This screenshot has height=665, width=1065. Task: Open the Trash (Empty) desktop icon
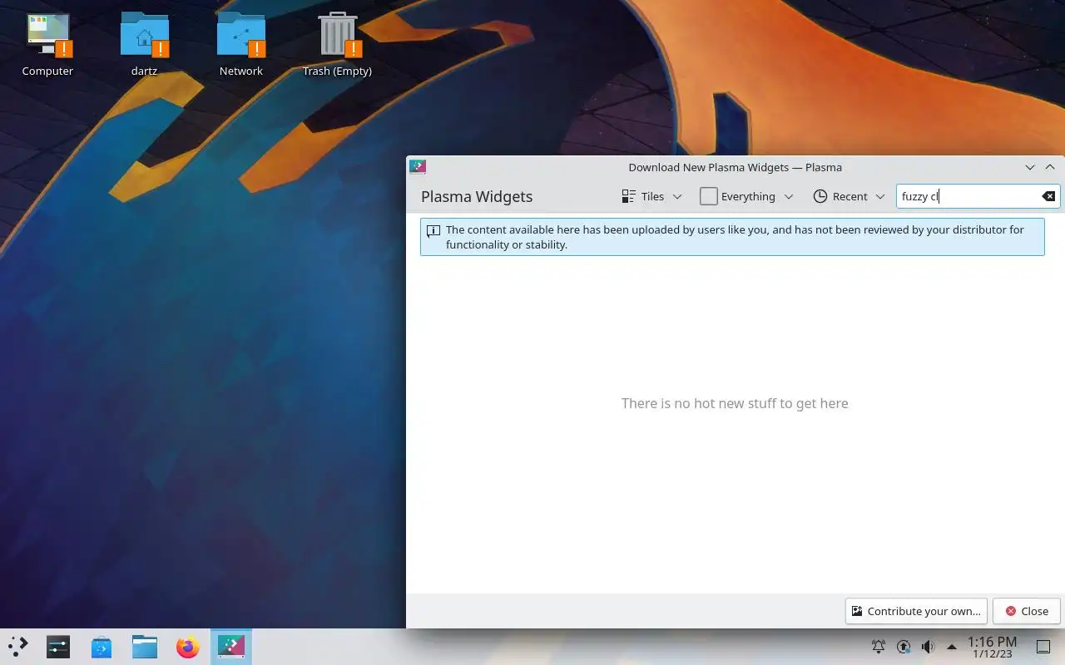337,46
